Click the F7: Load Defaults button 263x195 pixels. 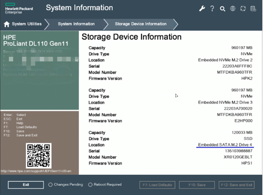[x=157, y=185]
